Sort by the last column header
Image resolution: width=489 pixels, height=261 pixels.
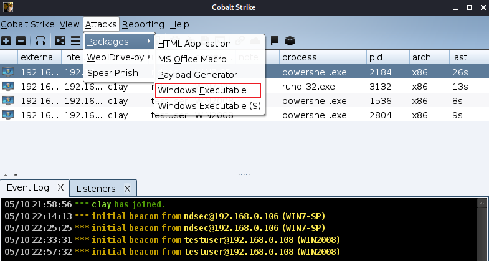pyautogui.click(x=469, y=57)
